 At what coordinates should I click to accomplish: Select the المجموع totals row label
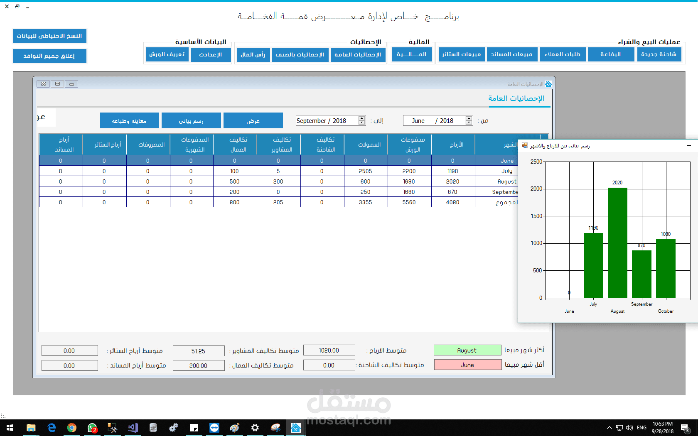pos(506,202)
